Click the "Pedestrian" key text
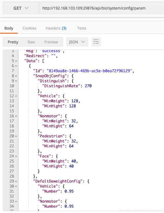This screenshot has height=213, width=164. [52, 136]
